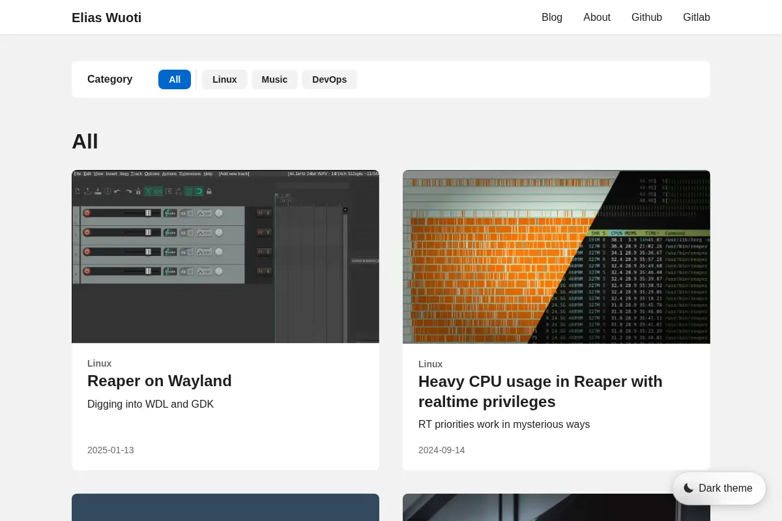Filter posts by Linux category

[225, 79]
